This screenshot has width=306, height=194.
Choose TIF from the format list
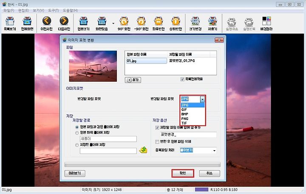click(x=193, y=123)
